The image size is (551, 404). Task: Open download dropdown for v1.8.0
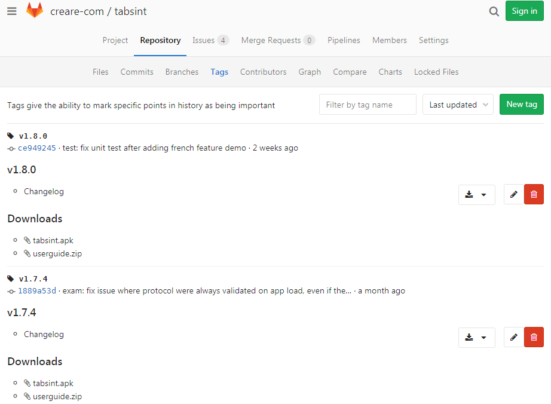click(476, 194)
